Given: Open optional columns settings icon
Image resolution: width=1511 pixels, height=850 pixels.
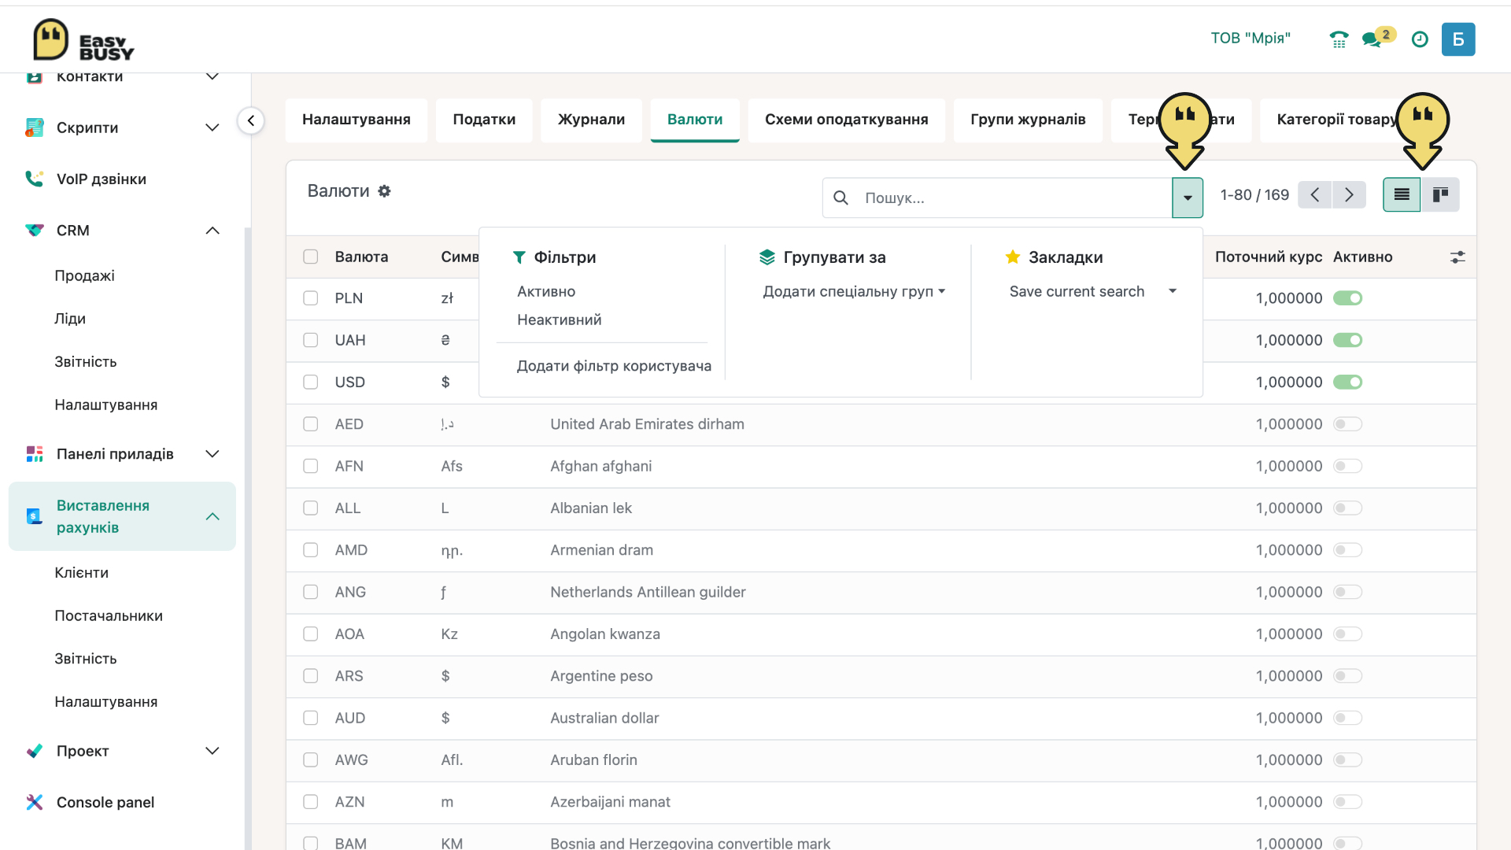Looking at the screenshot, I should 1457,257.
